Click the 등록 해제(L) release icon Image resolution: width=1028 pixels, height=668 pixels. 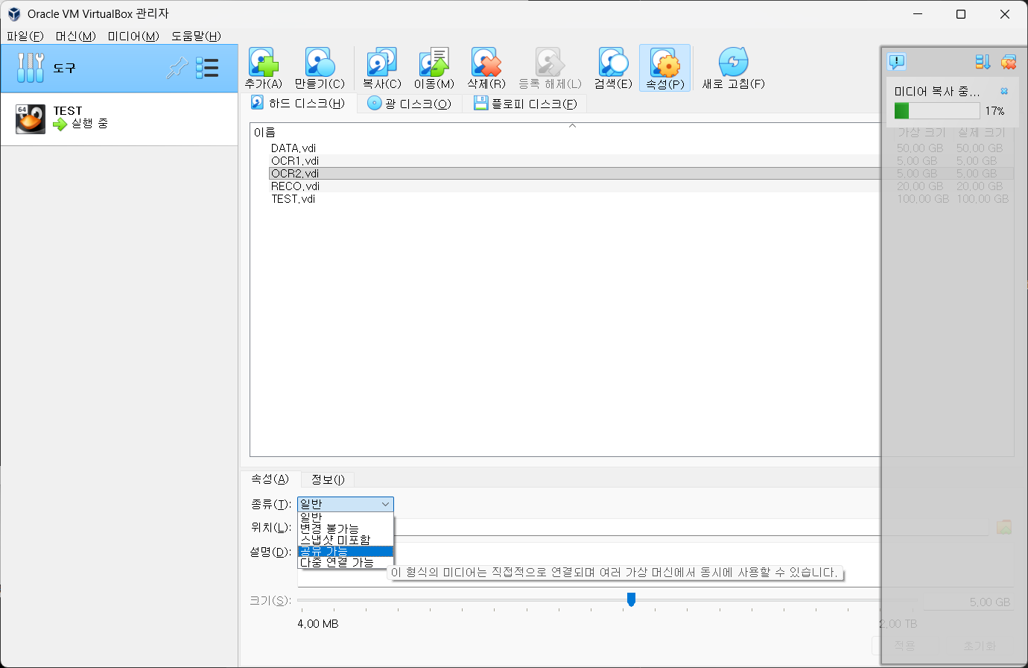tap(550, 63)
